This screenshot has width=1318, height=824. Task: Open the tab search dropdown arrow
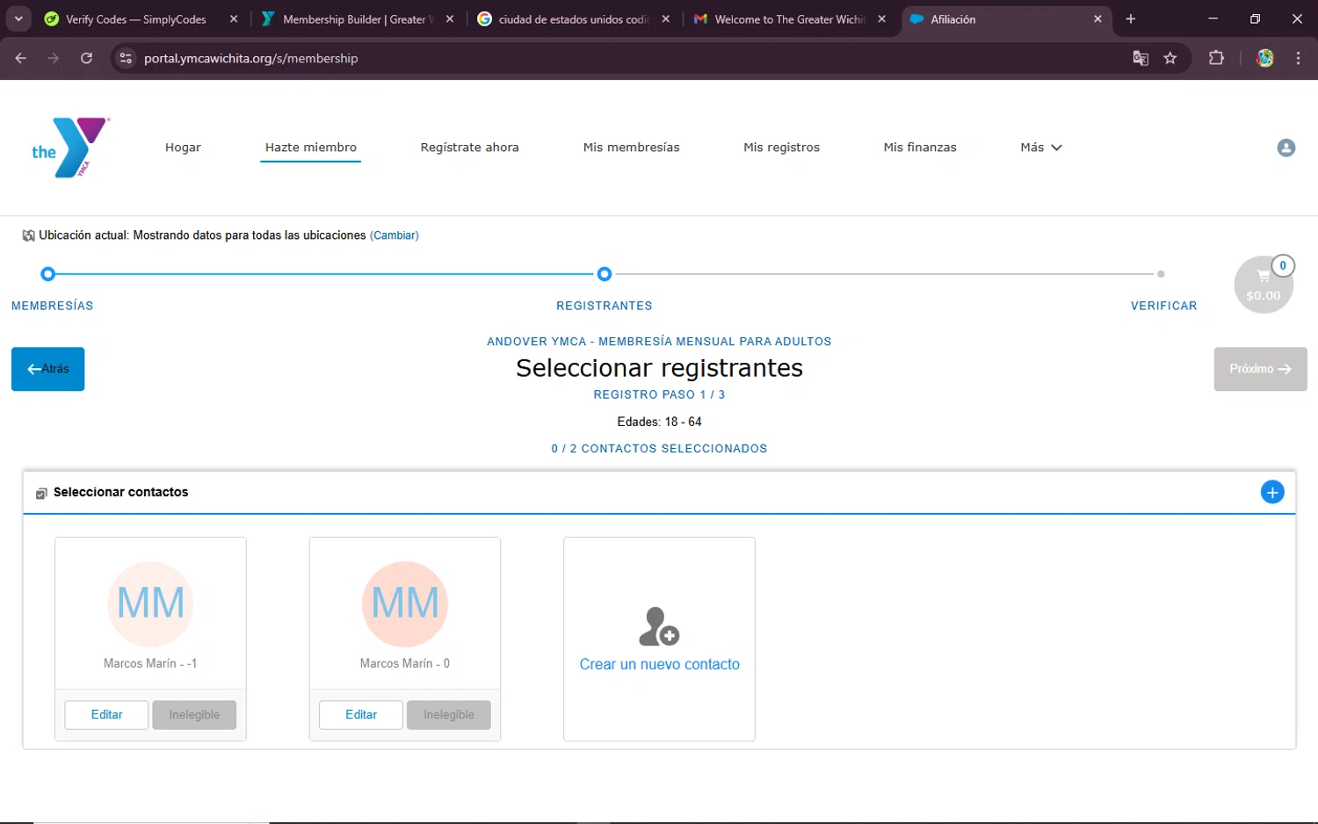pyautogui.click(x=18, y=18)
